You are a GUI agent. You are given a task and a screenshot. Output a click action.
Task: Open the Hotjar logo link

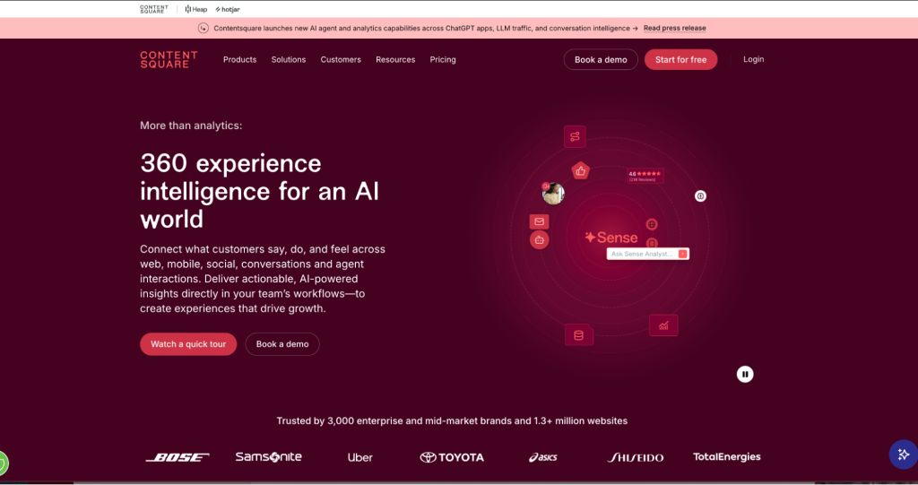(x=228, y=9)
